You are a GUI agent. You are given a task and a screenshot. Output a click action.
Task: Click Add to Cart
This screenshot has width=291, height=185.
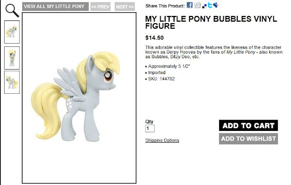(x=248, y=125)
